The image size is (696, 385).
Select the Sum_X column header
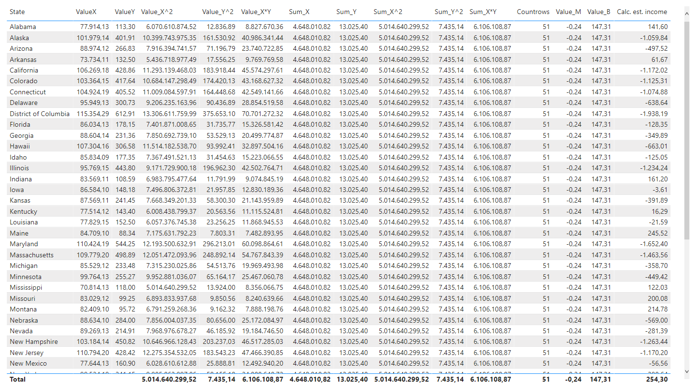(x=299, y=12)
